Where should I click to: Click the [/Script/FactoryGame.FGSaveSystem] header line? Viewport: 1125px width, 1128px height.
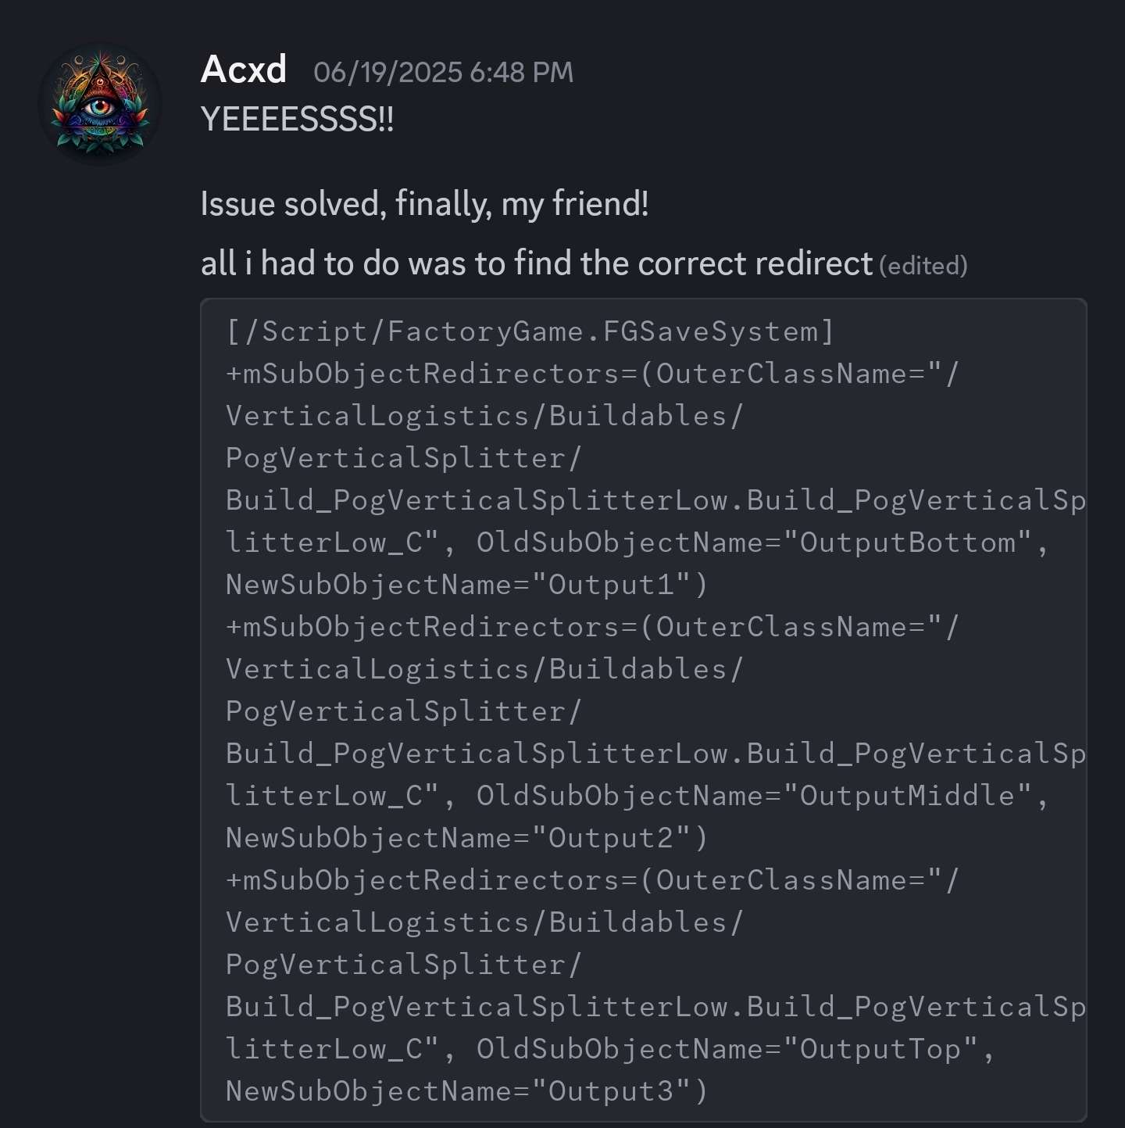pyautogui.click(x=530, y=331)
